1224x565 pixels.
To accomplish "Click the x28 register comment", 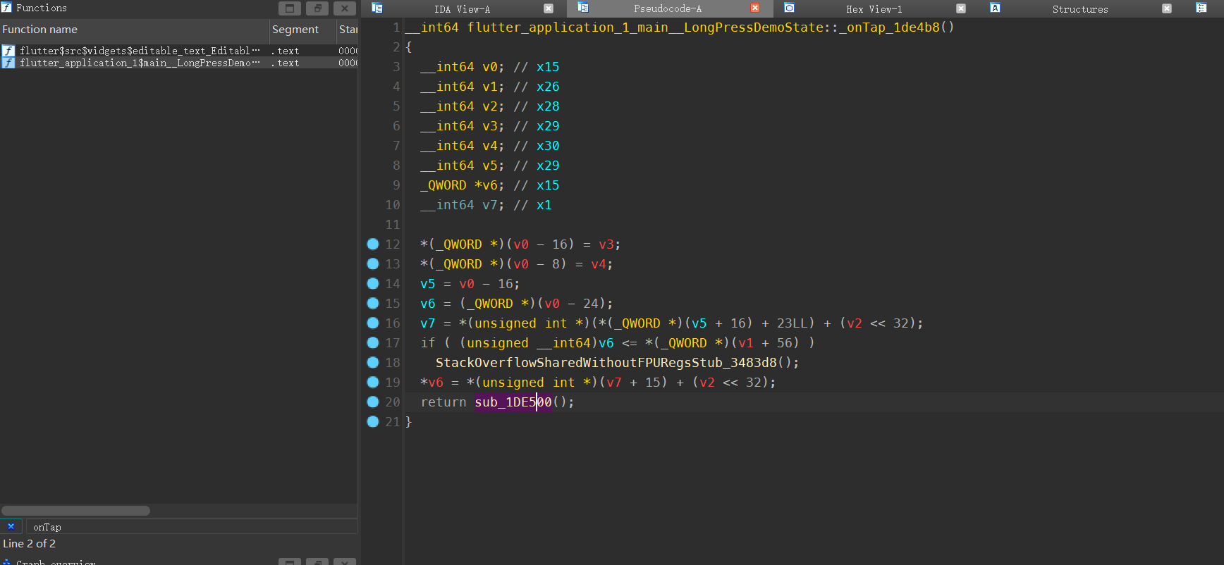I will tap(548, 106).
